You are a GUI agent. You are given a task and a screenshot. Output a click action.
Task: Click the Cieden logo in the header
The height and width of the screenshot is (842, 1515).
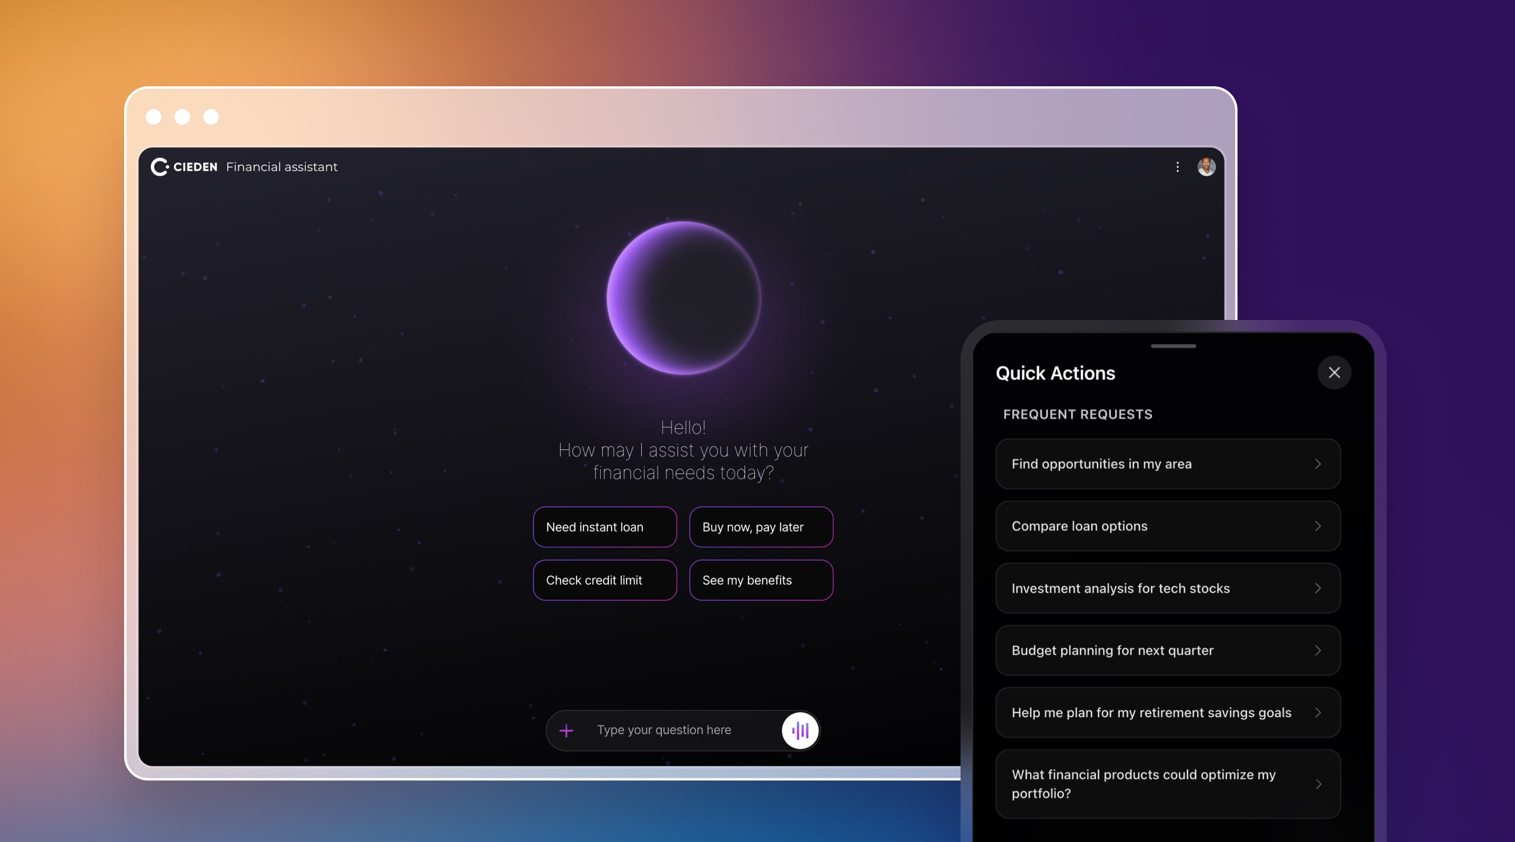[159, 167]
